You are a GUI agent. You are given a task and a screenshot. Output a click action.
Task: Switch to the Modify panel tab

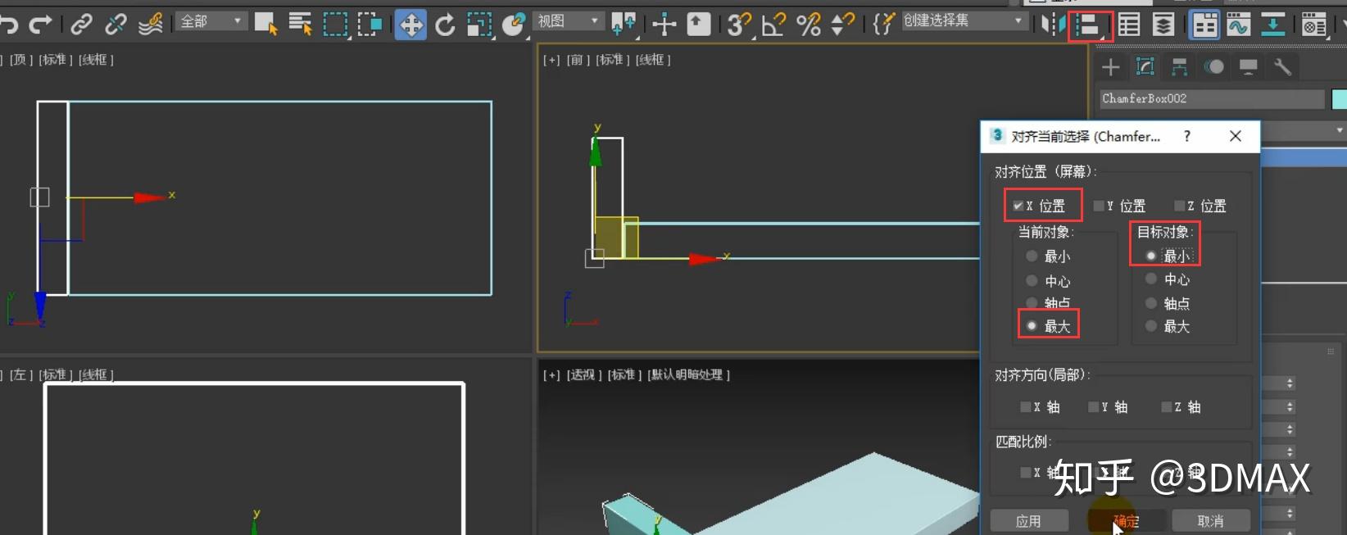1145,67
